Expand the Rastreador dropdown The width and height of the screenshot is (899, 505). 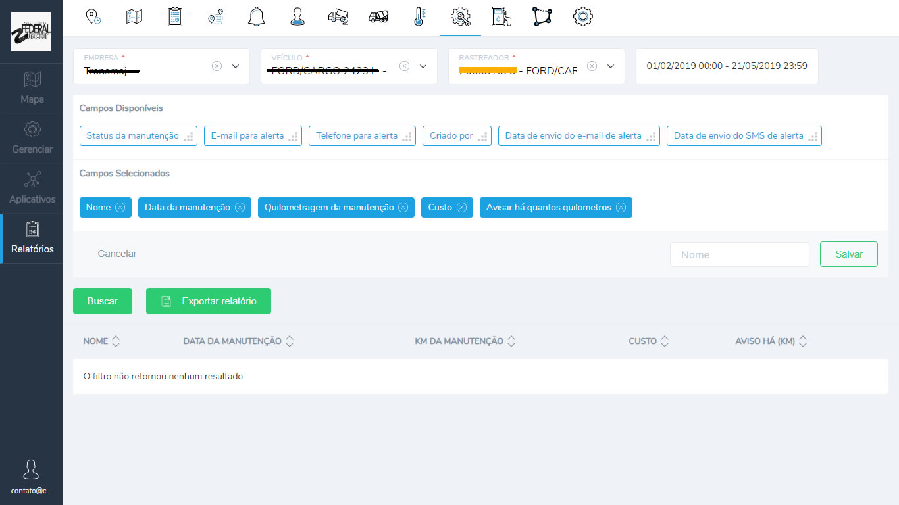click(x=611, y=66)
